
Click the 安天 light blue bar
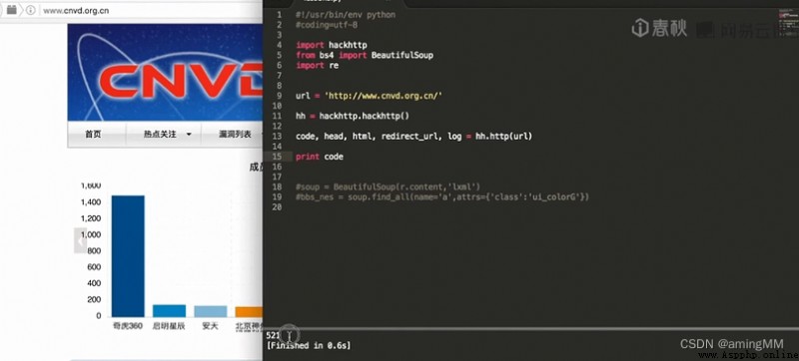click(211, 311)
